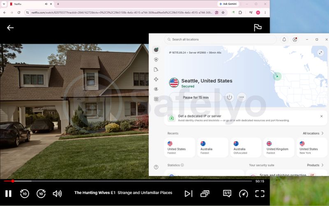The height and width of the screenshot is (206, 329).
Task: Open Products link in security suite
Action: tap(315, 165)
